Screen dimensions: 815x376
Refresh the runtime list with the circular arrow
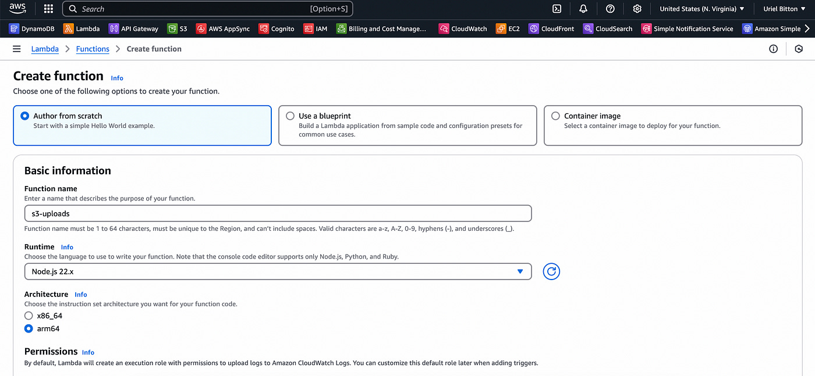coord(551,271)
